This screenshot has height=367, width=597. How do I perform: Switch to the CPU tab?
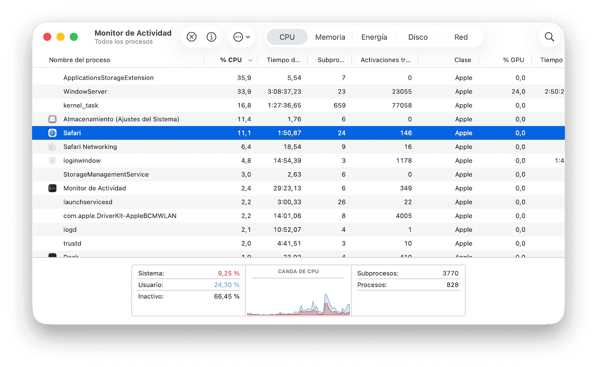[287, 37]
